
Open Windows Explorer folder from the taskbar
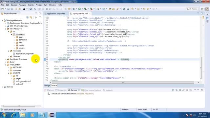pyautogui.click(x=23, y=115)
